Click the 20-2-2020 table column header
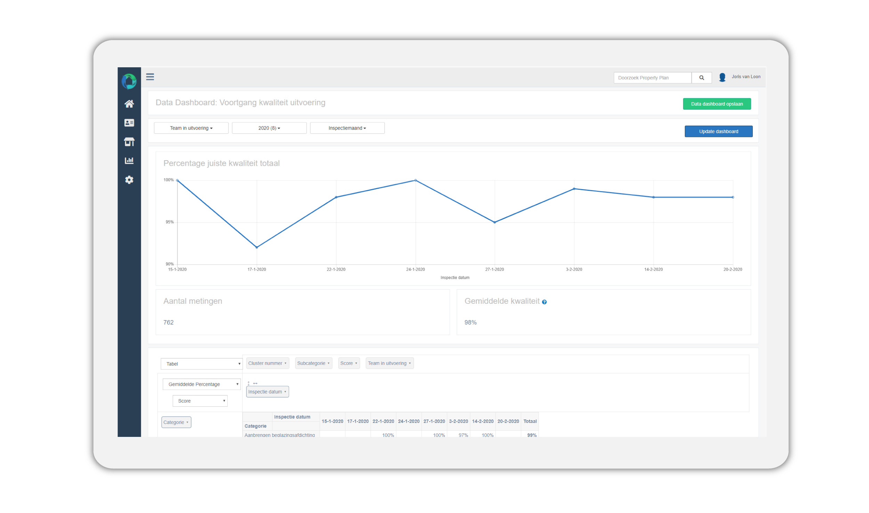The height and width of the screenshot is (513, 869). pos(509,422)
